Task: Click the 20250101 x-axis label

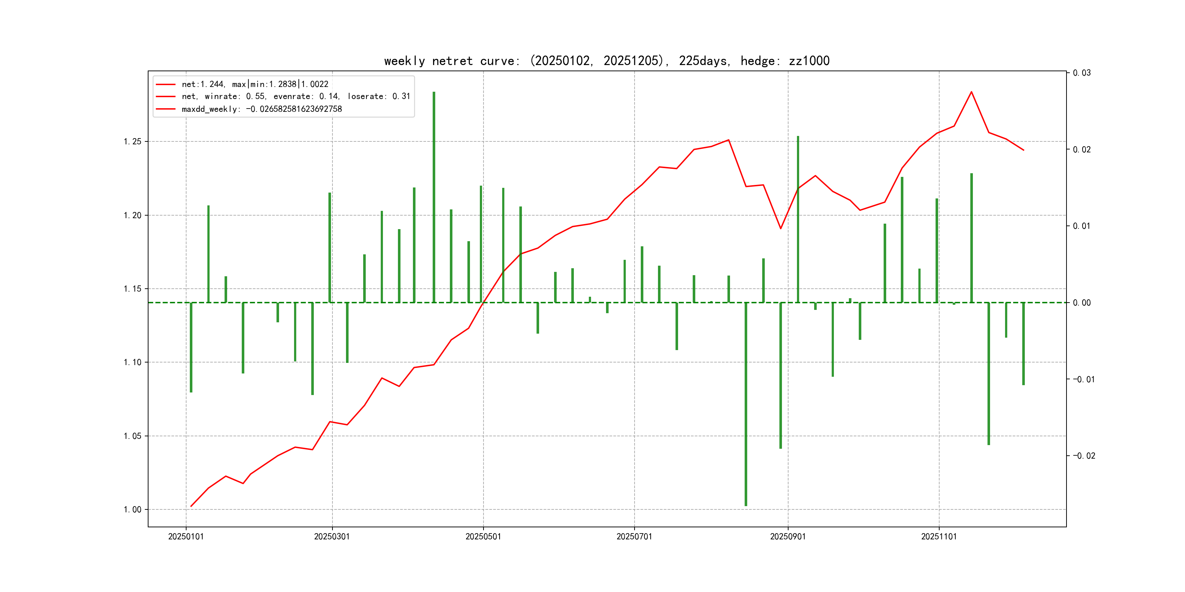Action: pyautogui.click(x=186, y=536)
